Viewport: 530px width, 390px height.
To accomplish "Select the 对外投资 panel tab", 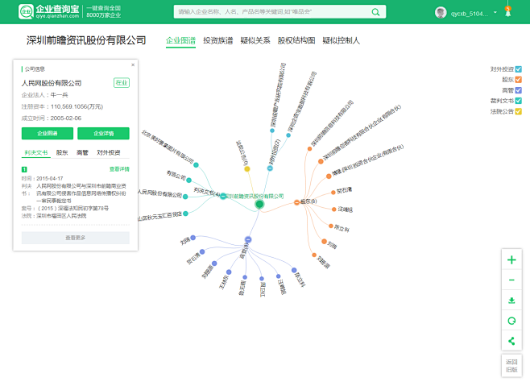I will 108,152.
